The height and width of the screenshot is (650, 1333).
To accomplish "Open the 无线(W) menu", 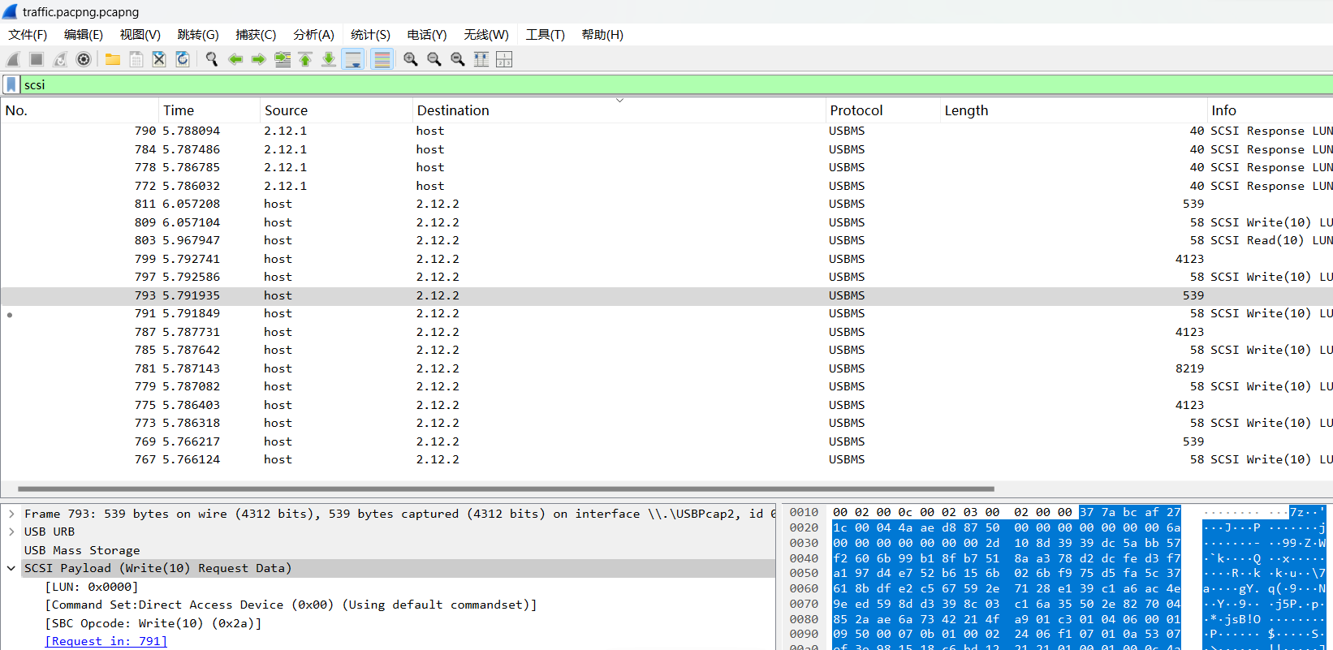I will 486,35.
